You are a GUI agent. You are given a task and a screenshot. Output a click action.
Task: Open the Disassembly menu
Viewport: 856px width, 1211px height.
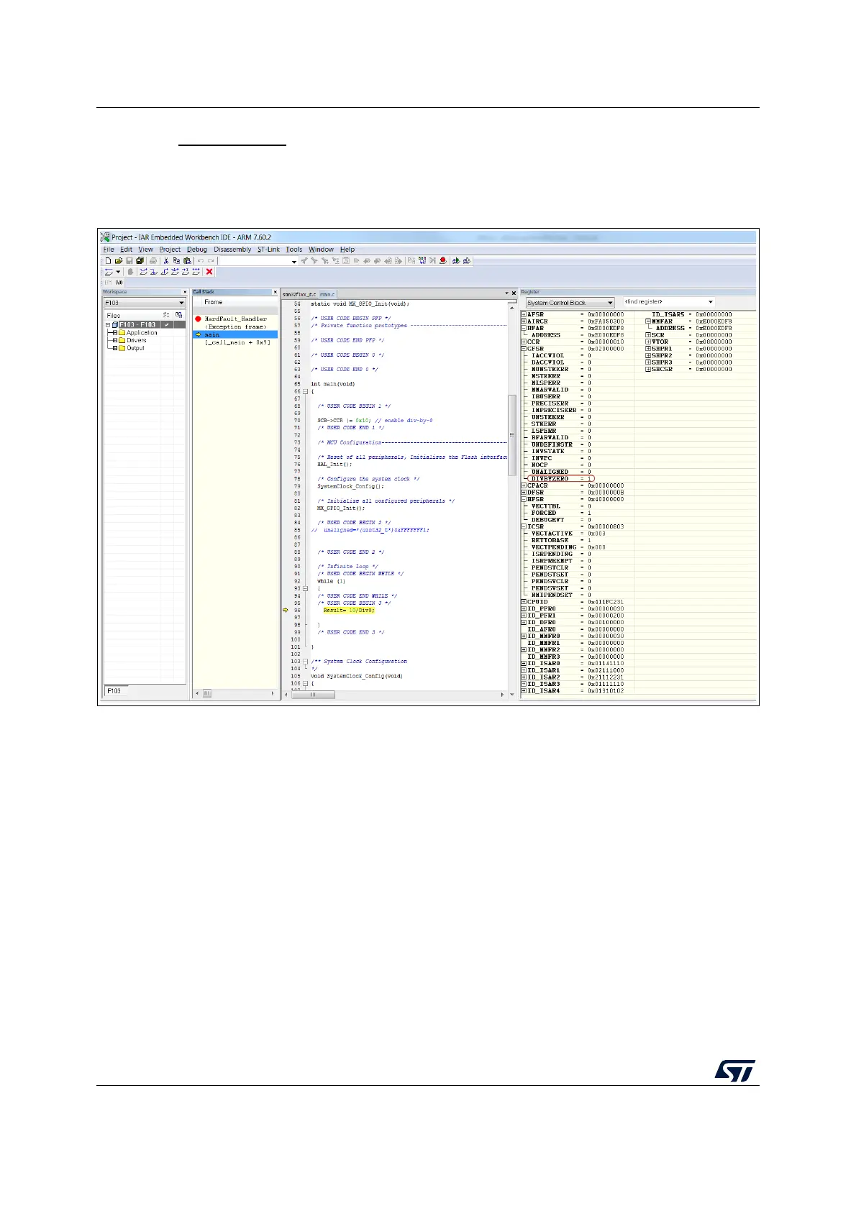(232, 250)
